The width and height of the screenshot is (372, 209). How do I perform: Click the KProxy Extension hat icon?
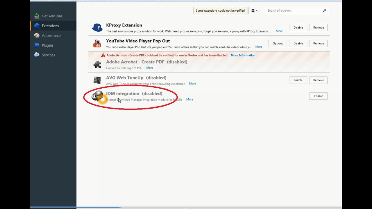pos(97,28)
